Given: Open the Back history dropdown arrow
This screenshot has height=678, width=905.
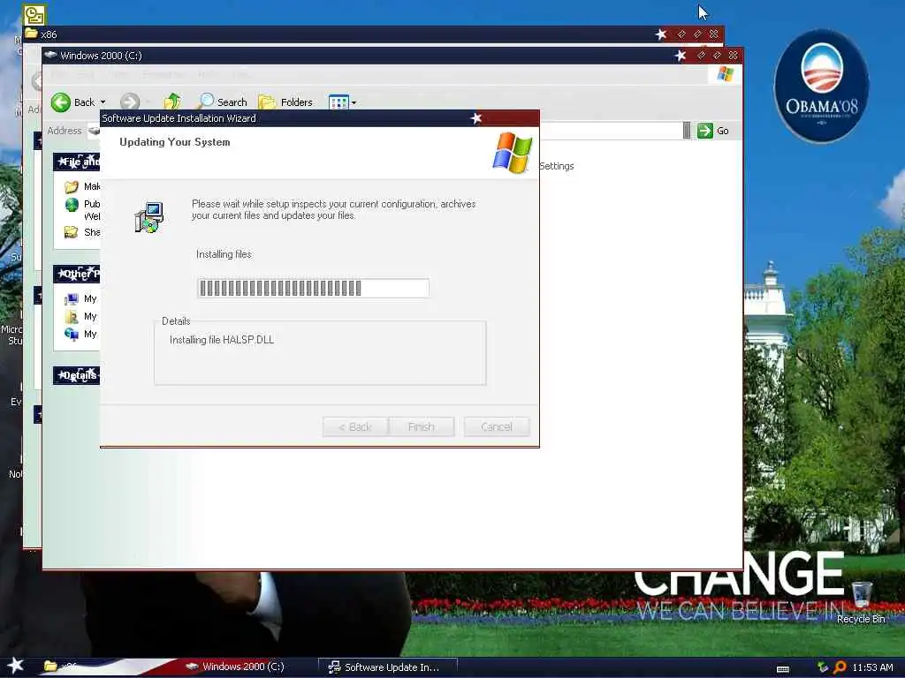Looking at the screenshot, I should (x=103, y=102).
